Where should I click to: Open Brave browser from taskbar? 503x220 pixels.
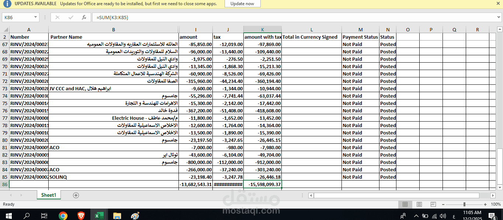(x=81, y=216)
